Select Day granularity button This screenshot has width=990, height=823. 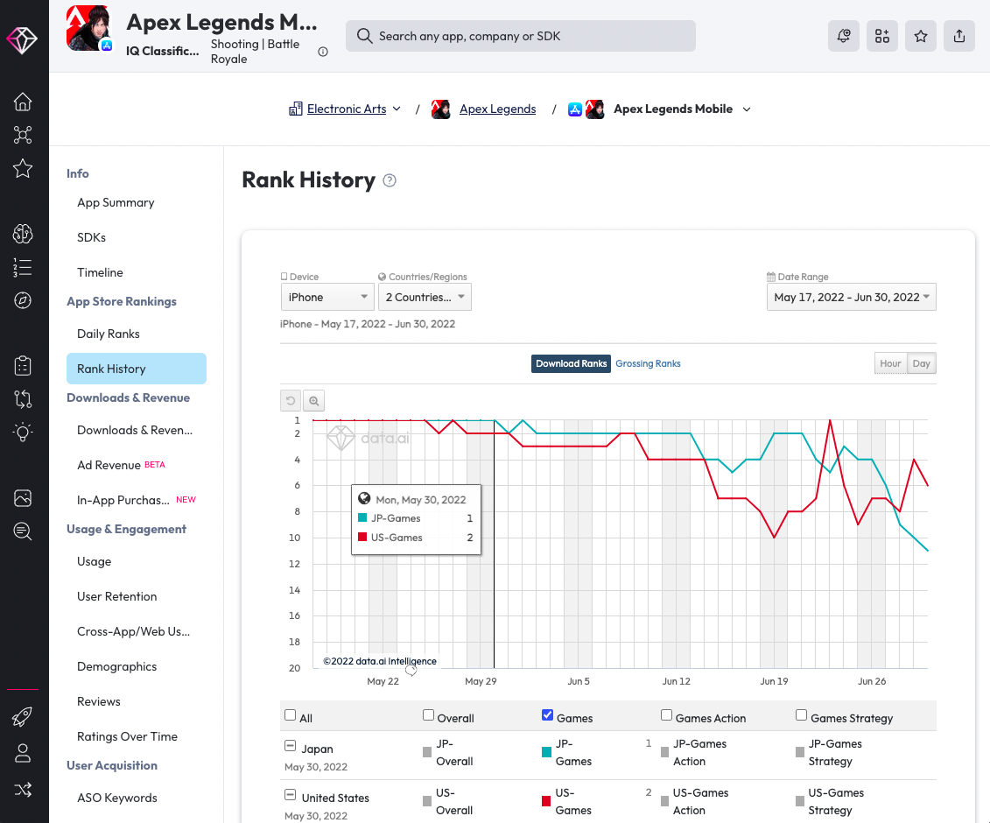pos(921,364)
